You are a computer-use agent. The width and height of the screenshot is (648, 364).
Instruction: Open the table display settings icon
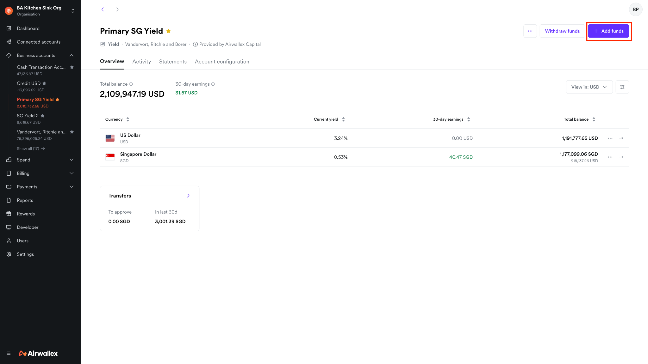(x=622, y=87)
